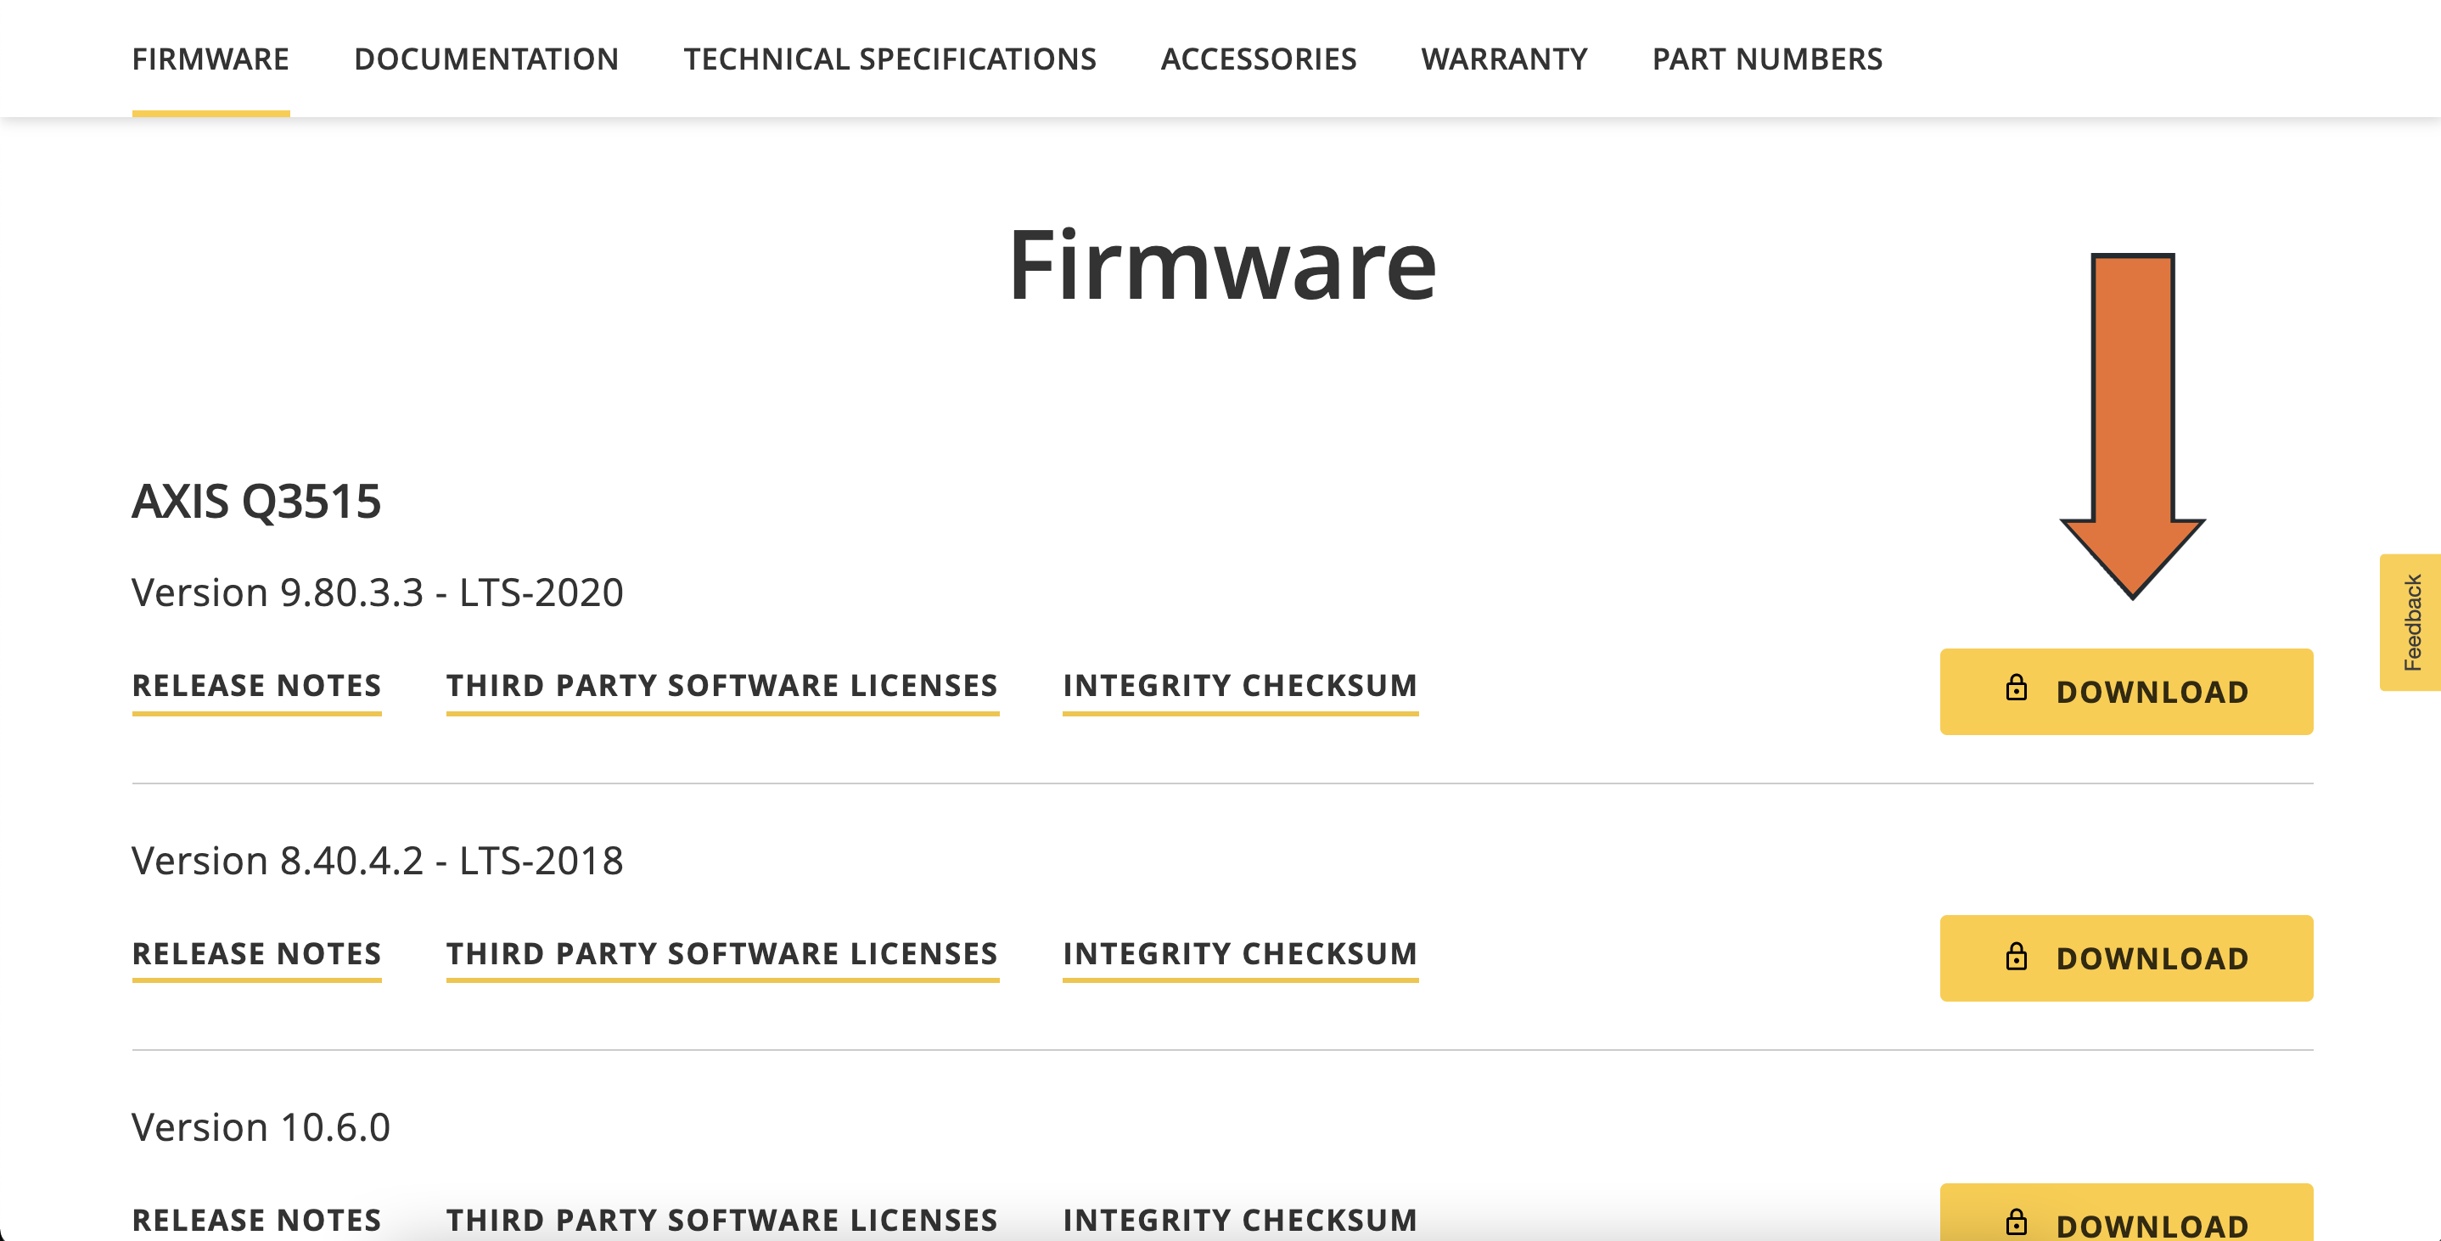Screen dimensions: 2441x1241
Task: Open Third Party Software Licenses for version 10.6.0
Action: click(x=721, y=1219)
